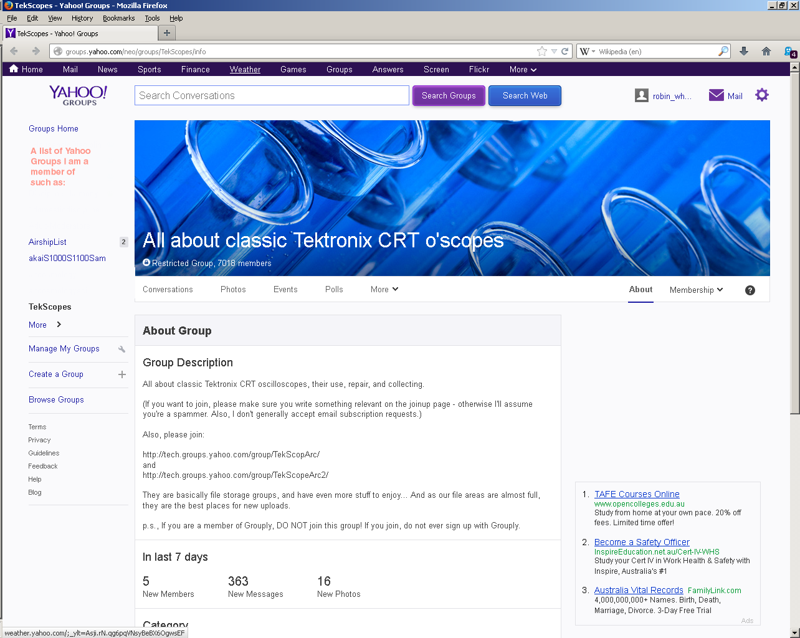This screenshot has height=638, width=800.
Task: Go to Groups Home
Action: (54, 128)
